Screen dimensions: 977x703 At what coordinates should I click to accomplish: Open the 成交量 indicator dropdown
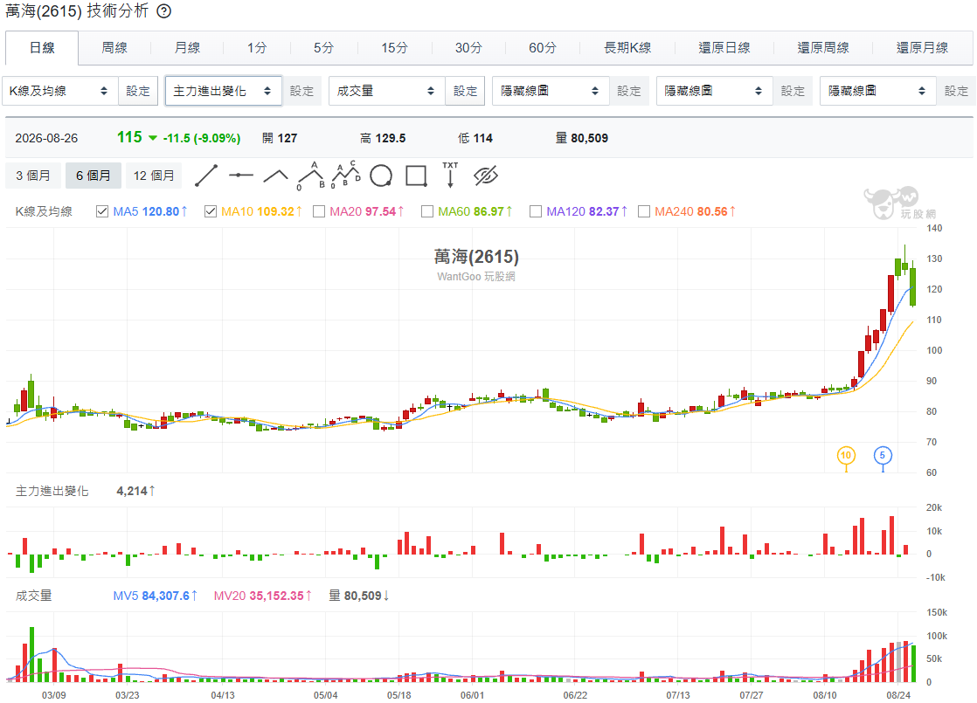pyautogui.click(x=387, y=91)
